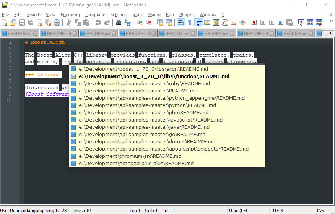Run macro multiple times with double-arrow icon
The width and height of the screenshot is (335, 214).
(280, 23)
